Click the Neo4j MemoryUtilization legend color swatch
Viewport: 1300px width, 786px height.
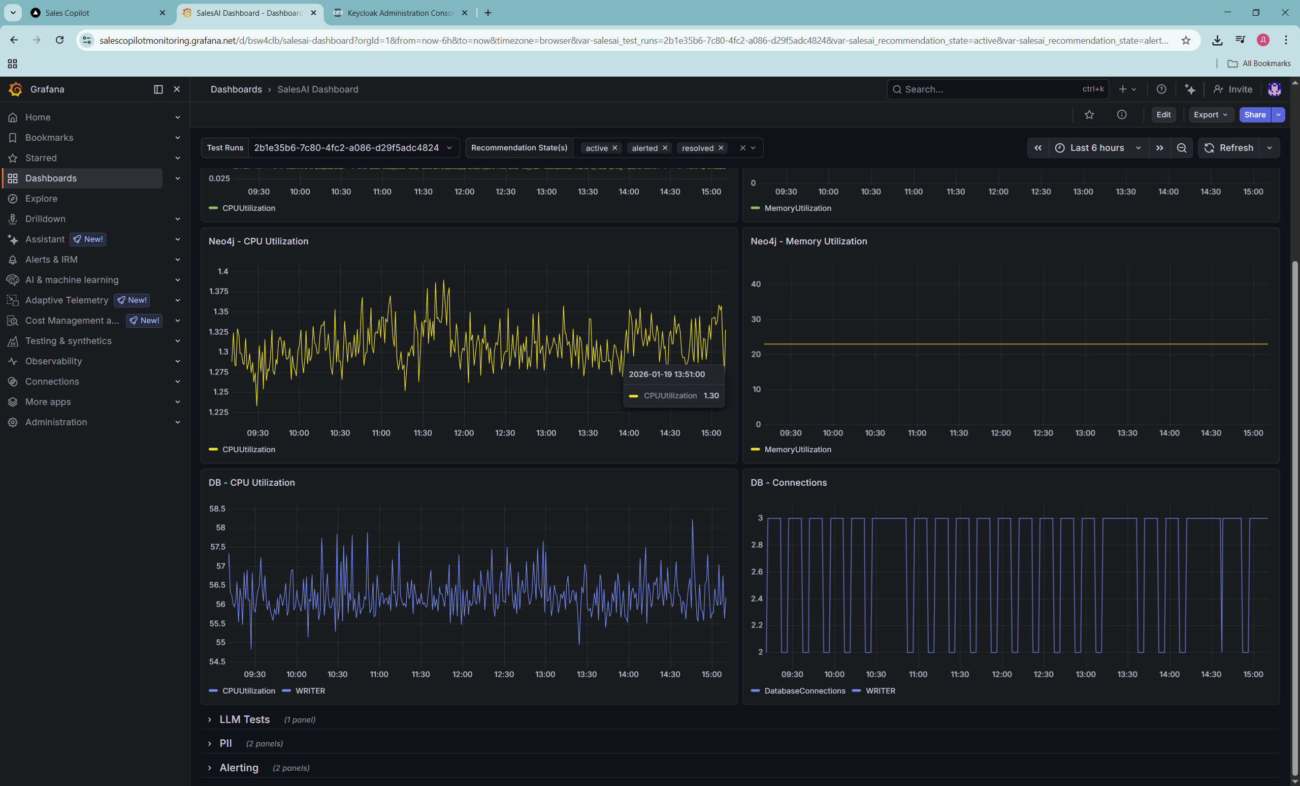click(x=755, y=449)
